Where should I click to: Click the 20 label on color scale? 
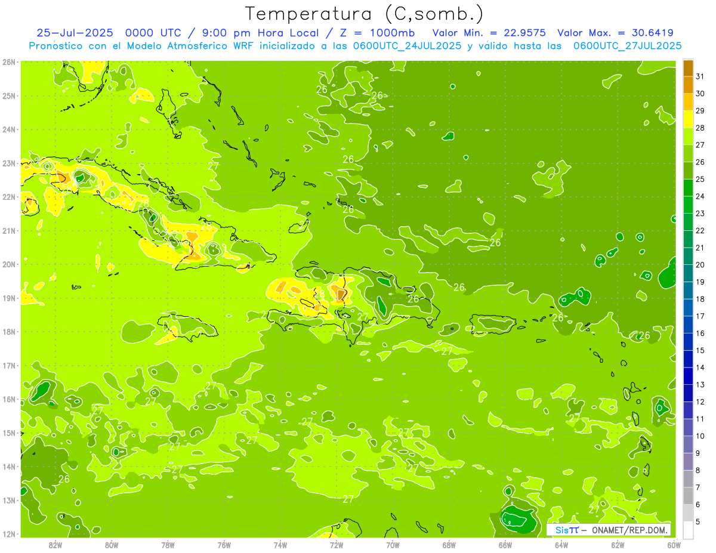tap(700, 264)
